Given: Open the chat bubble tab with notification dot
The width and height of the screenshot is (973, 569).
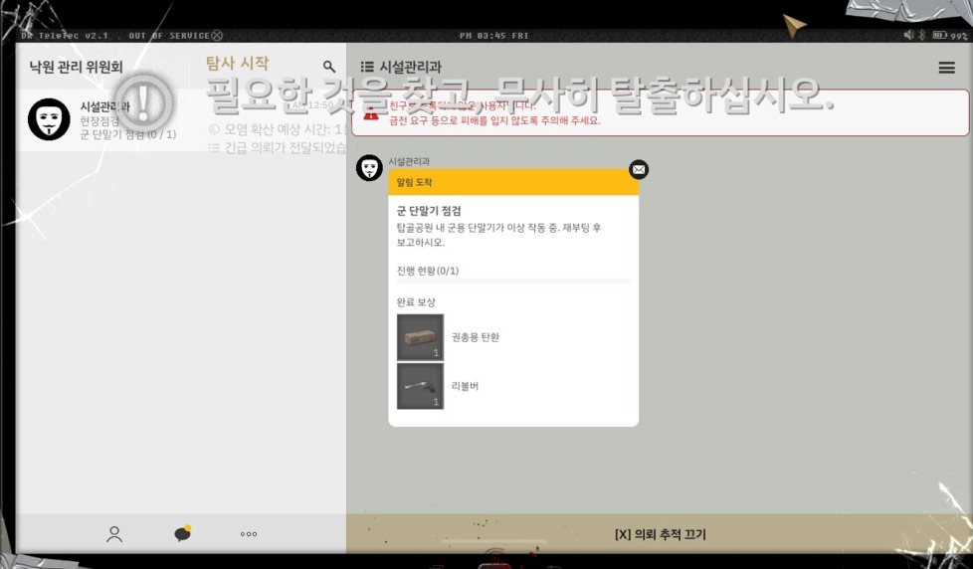Looking at the screenshot, I should tap(182, 533).
